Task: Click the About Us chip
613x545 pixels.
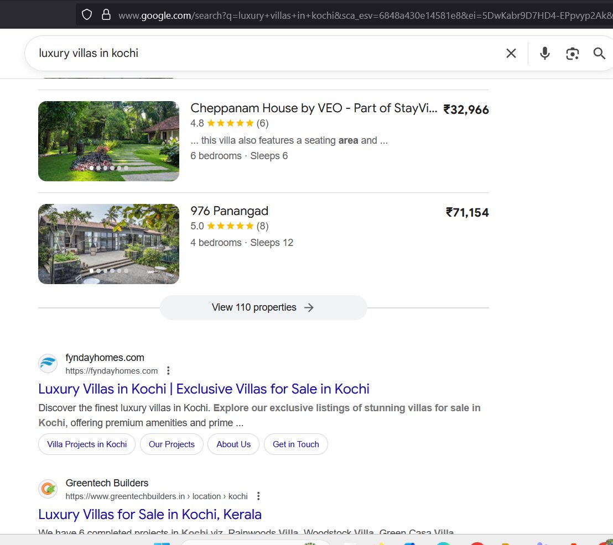Action: 233,444
